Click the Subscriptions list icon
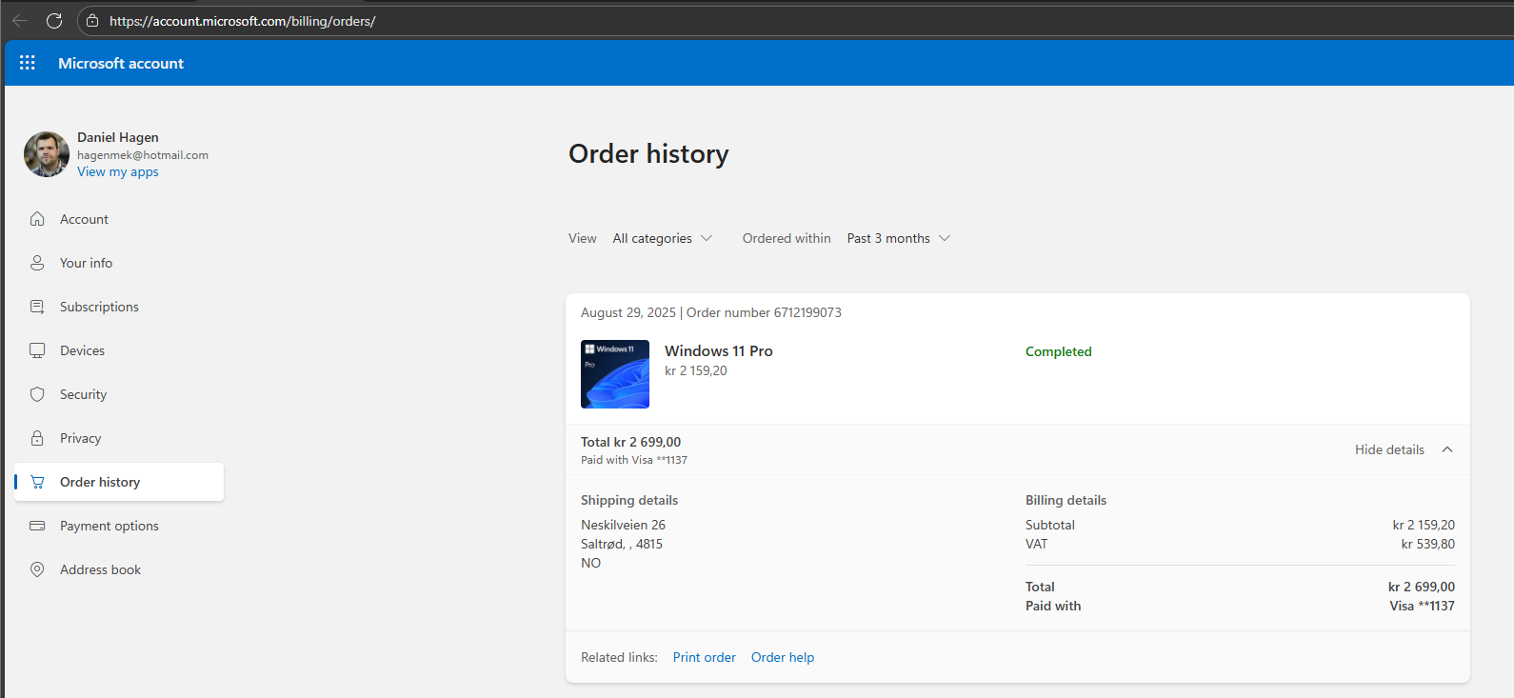 pyautogui.click(x=37, y=307)
